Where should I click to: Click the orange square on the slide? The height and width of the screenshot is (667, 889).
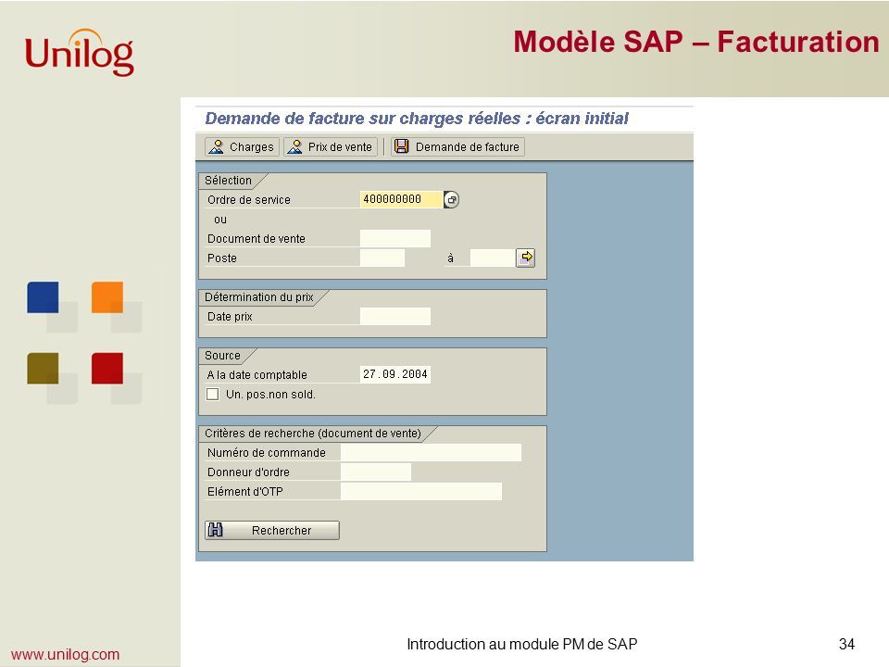tap(107, 297)
